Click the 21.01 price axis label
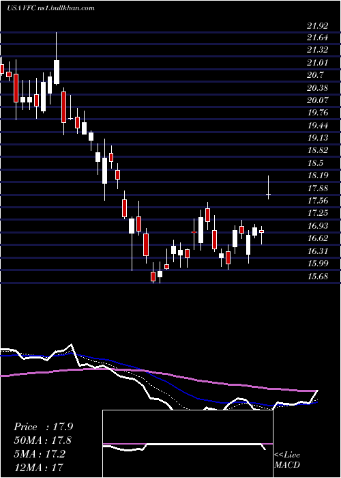341x478 pixels. point(317,63)
